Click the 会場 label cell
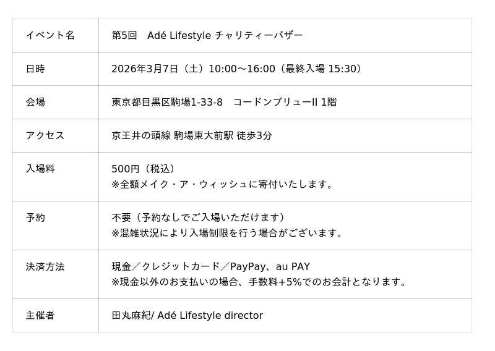This screenshot has width=495, height=351. pyautogui.click(x=35, y=102)
